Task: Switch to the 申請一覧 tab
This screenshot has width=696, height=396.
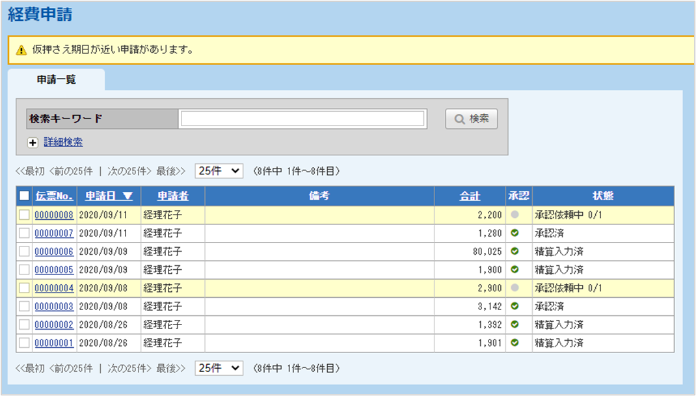Action: tap(57, 80)
